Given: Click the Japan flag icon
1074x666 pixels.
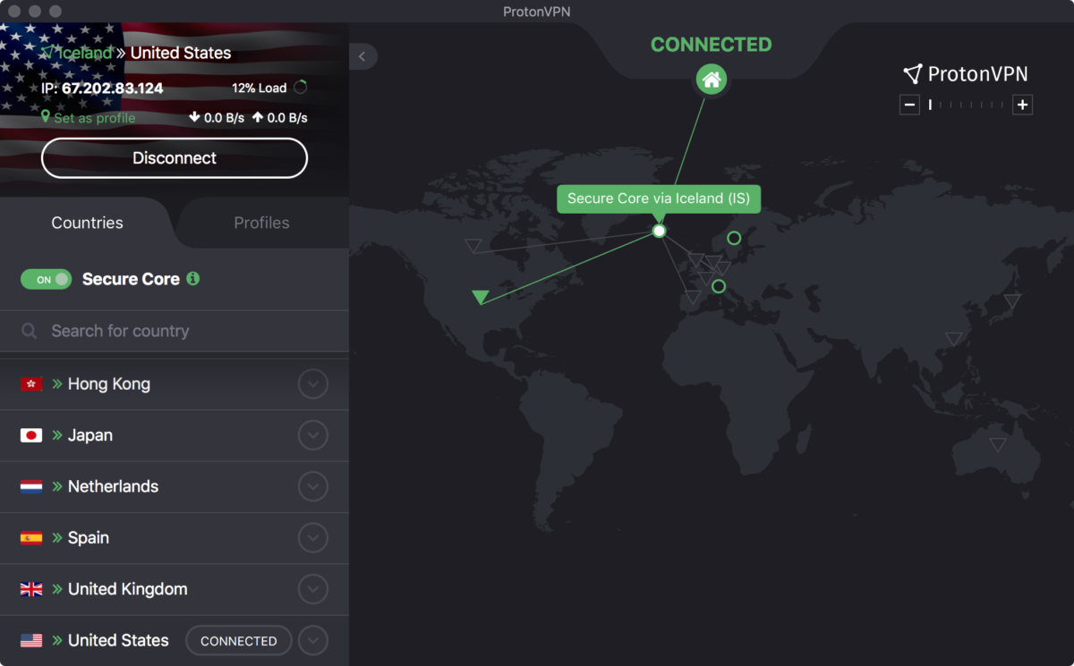Looking at the screenshot, I should (31, 435).
